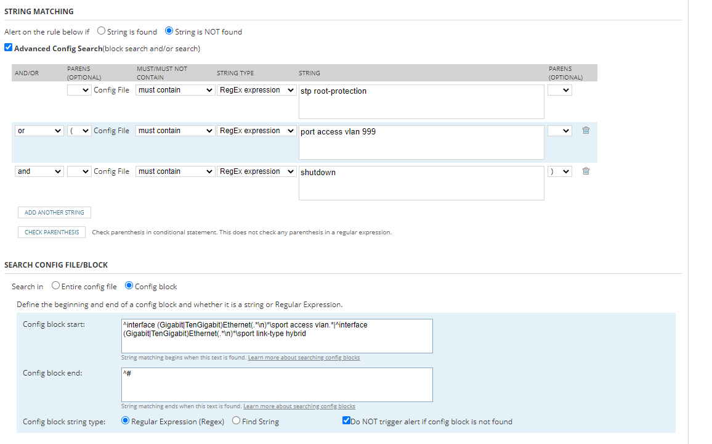Click the CHECK PARENTHESIS button

52,232
